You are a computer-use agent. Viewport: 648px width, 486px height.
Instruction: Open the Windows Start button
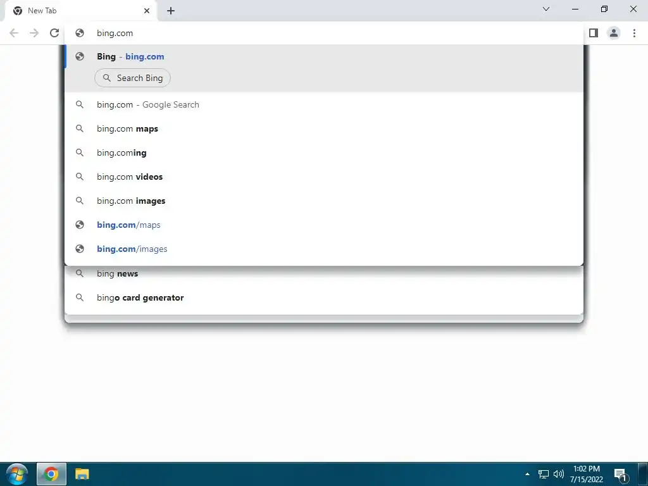click(x=17, y=474)
